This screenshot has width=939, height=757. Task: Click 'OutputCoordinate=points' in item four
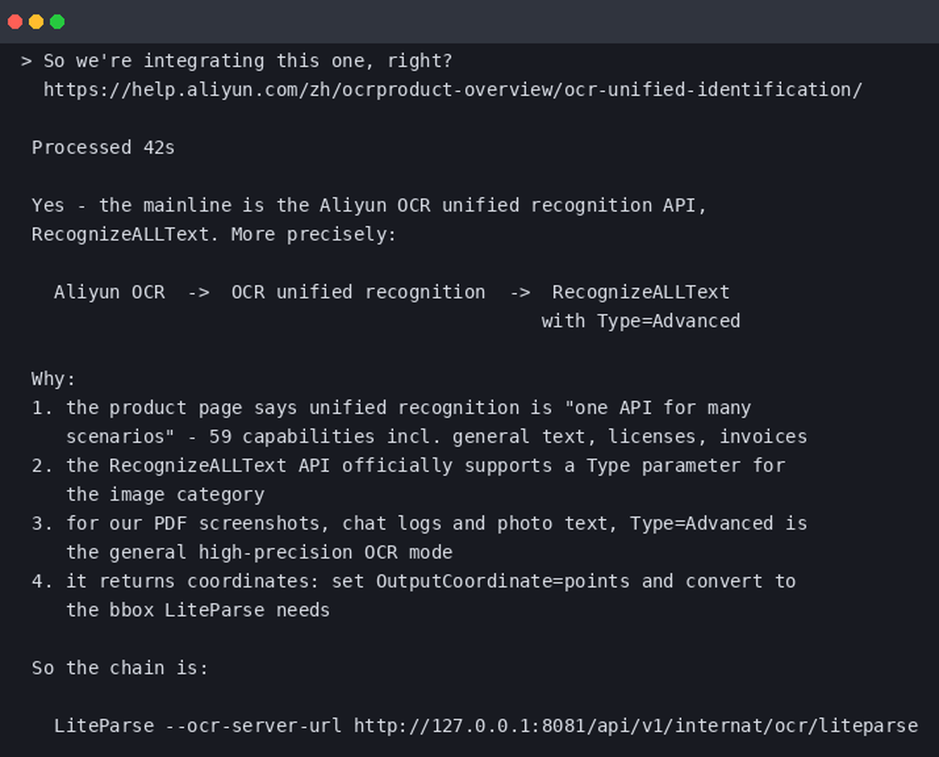point(502,582)
